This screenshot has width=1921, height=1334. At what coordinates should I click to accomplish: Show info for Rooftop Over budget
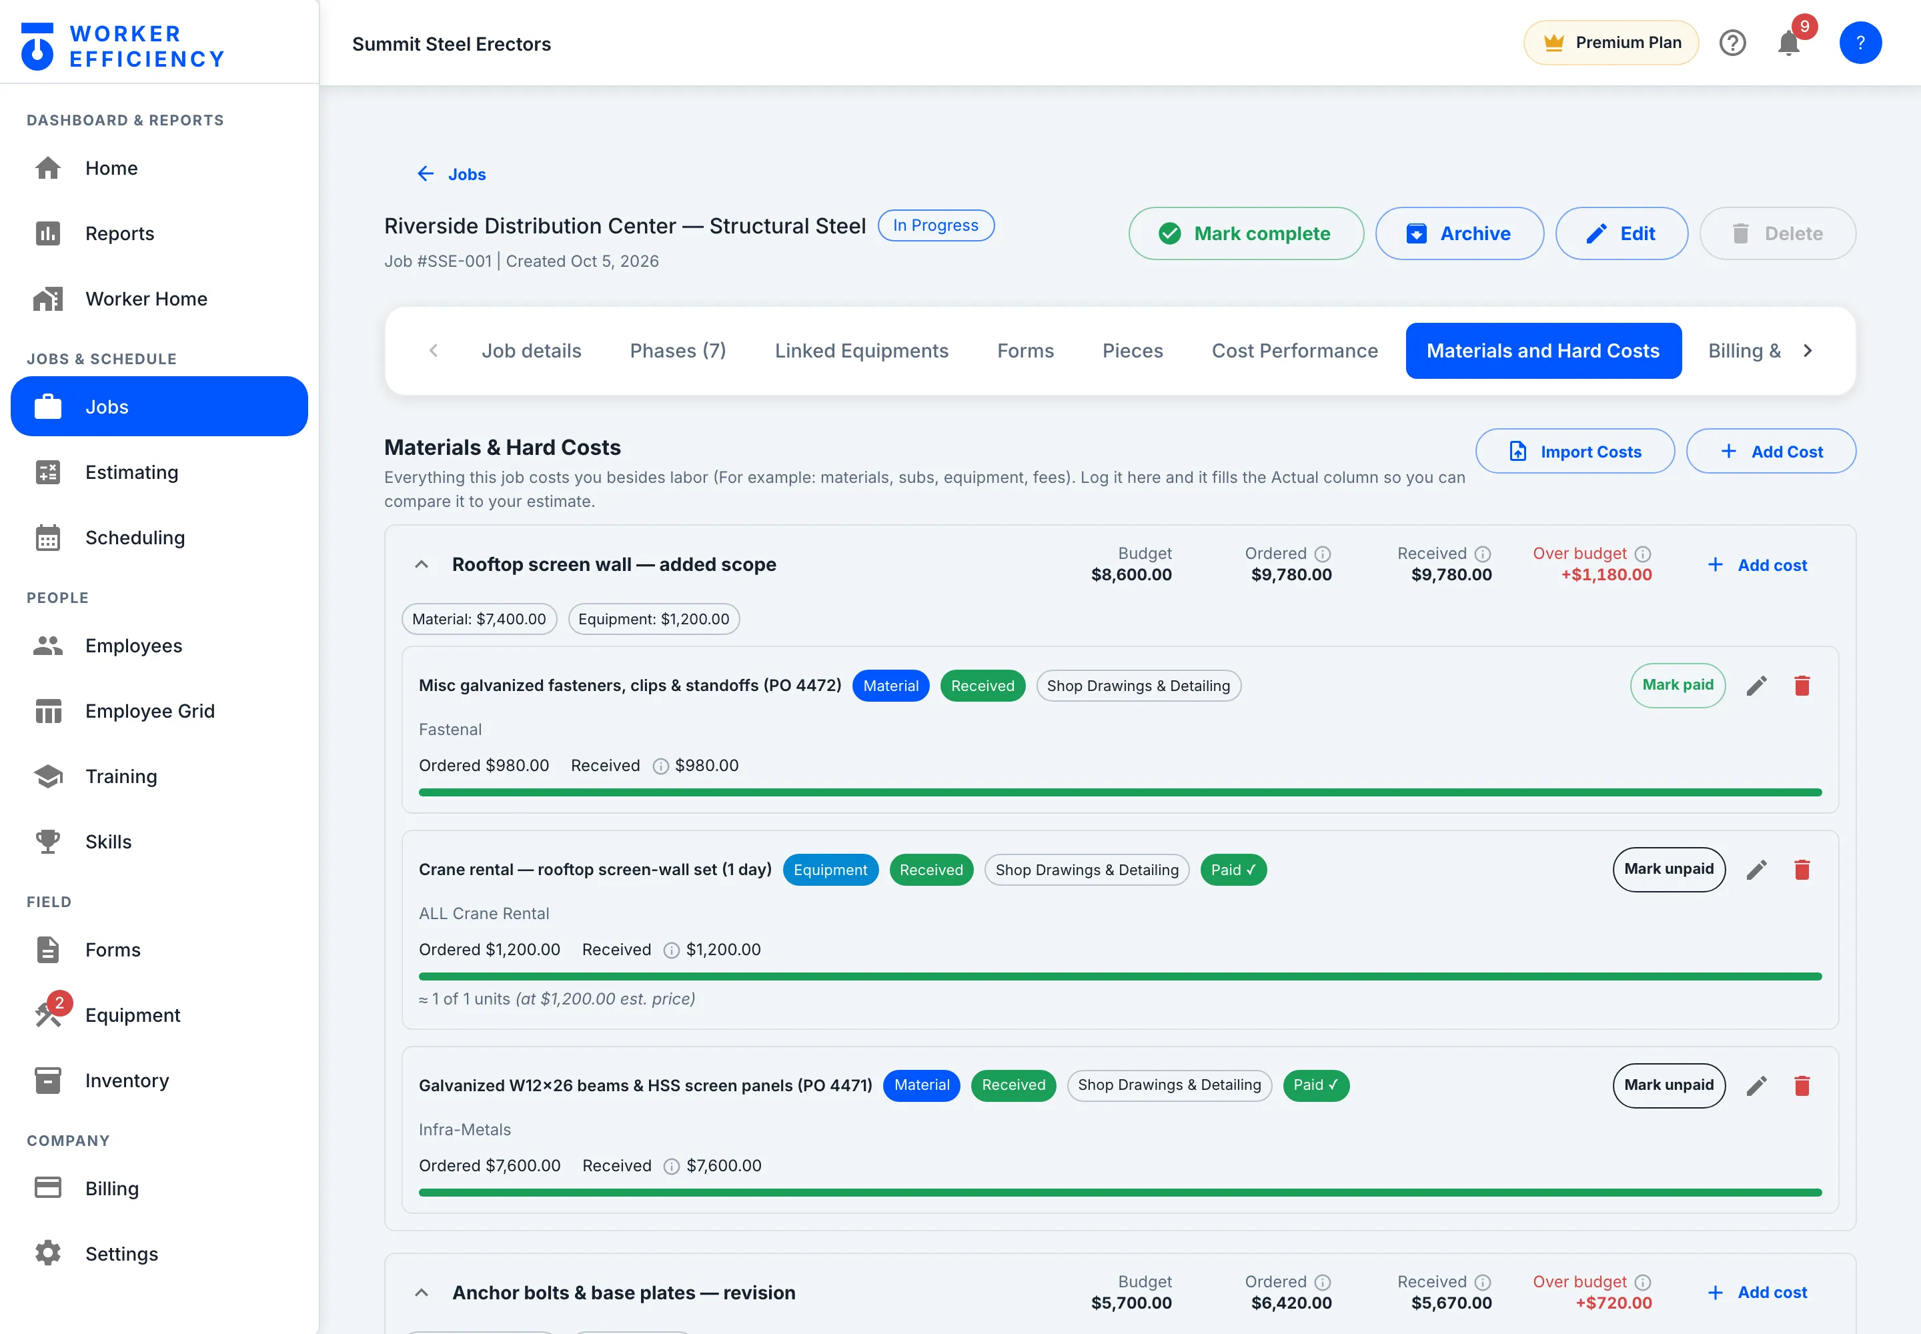point(1643,554)
